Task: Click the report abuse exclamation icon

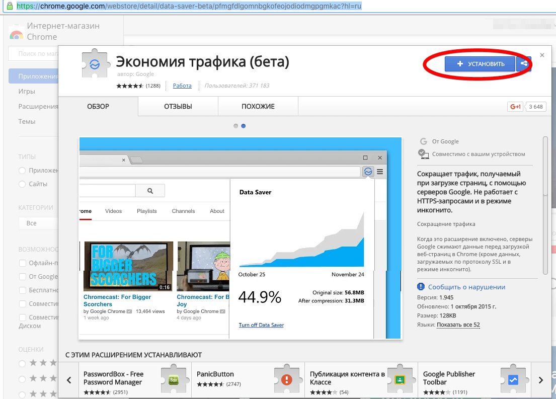Action: point(421,287)
